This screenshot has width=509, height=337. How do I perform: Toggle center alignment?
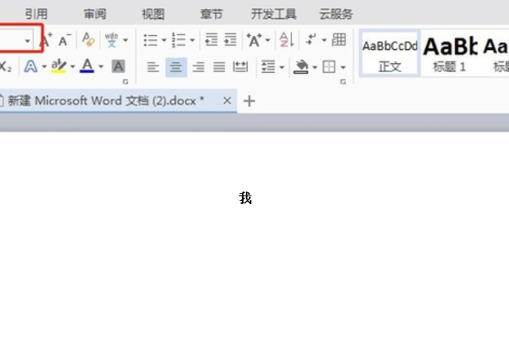(x=176, y=67)
